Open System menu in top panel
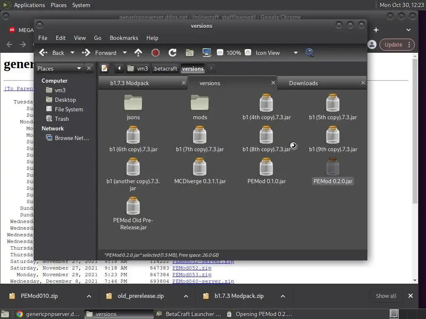This screenshot has height=319, width=426. click(81, 5)
